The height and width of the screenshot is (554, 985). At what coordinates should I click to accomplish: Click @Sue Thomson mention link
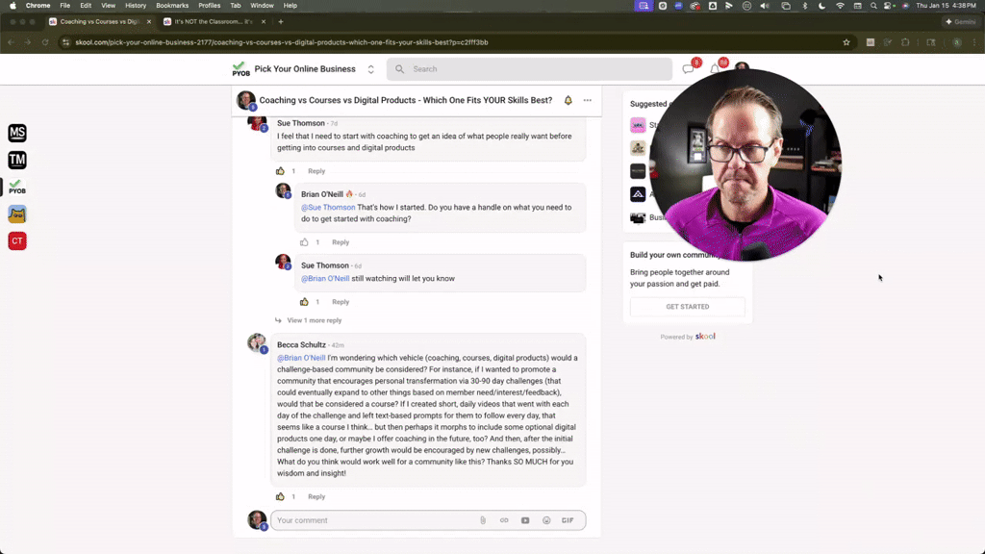pos(328,208)
